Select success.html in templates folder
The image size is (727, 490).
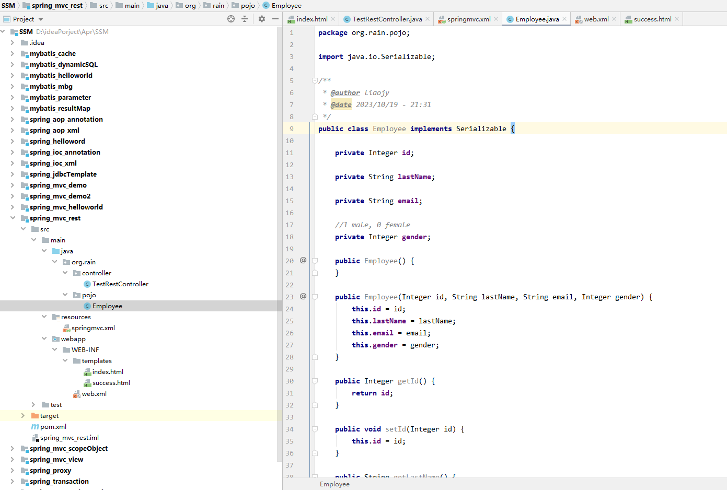(111, 383)
